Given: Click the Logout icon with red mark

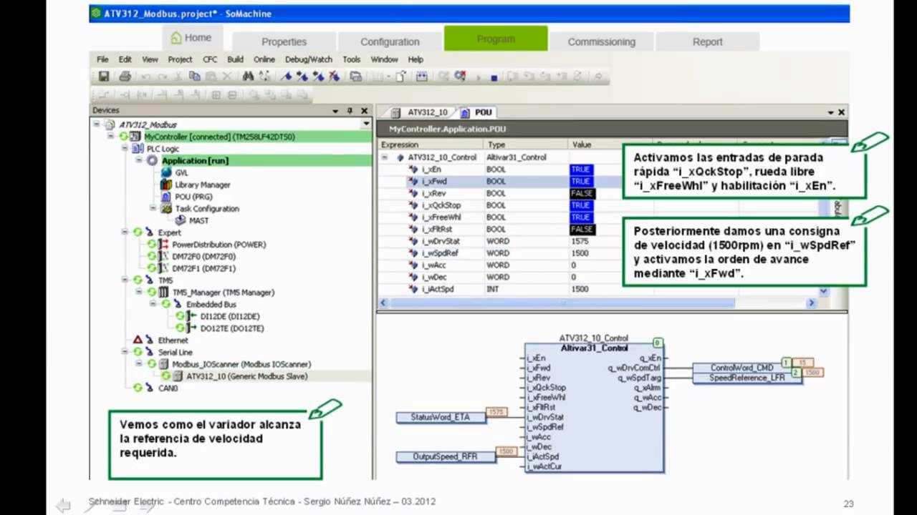Looking at the screenshot, I should pyautogui.click(x=460, y=76).
